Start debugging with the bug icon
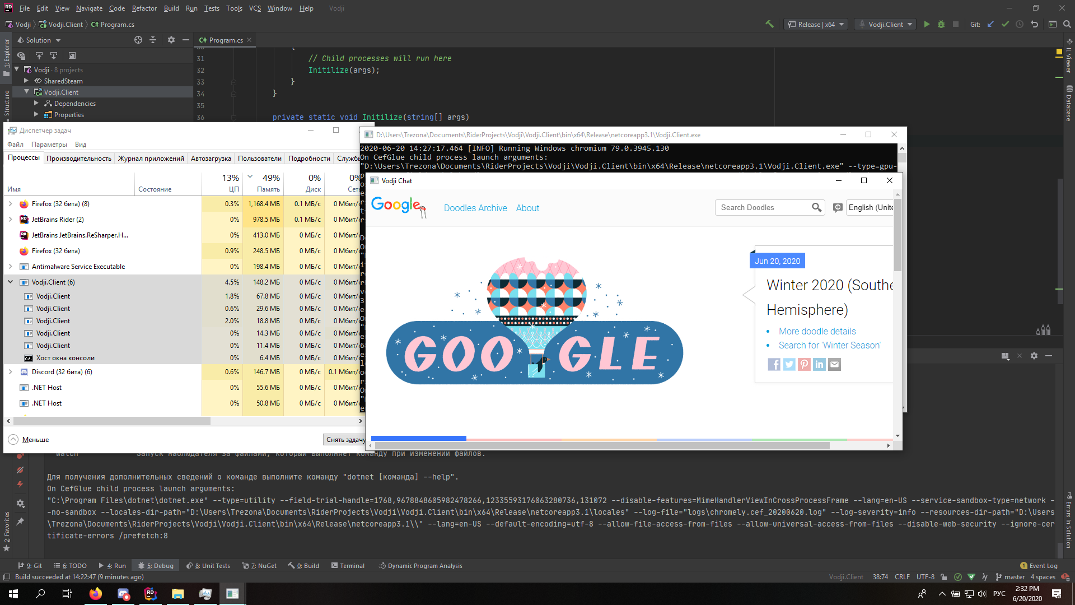 tap(941, 24)
